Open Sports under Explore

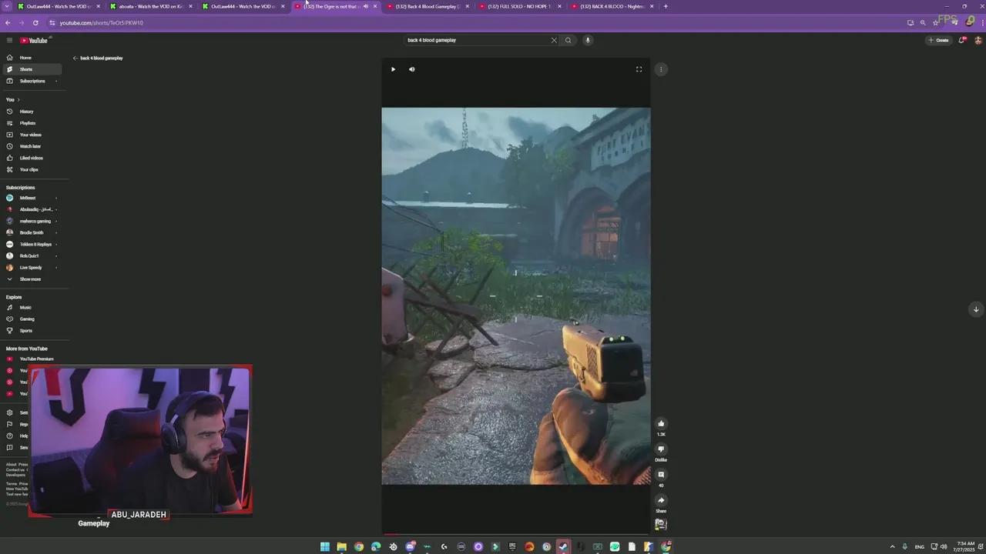(x=31, y=330)
